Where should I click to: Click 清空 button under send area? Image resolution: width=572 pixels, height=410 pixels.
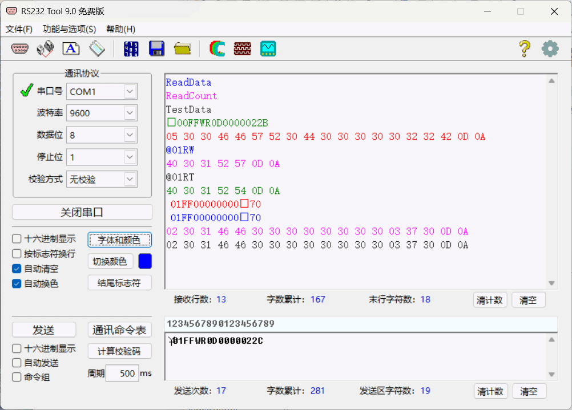click(529, 391)
